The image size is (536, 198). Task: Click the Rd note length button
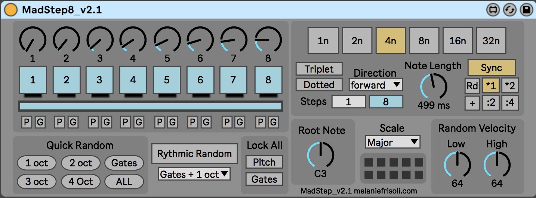pos(472,86)
